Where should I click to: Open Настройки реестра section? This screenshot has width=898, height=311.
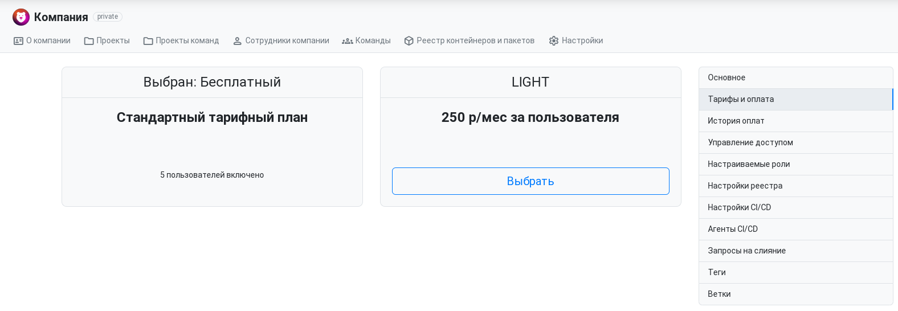coord(796,186)
